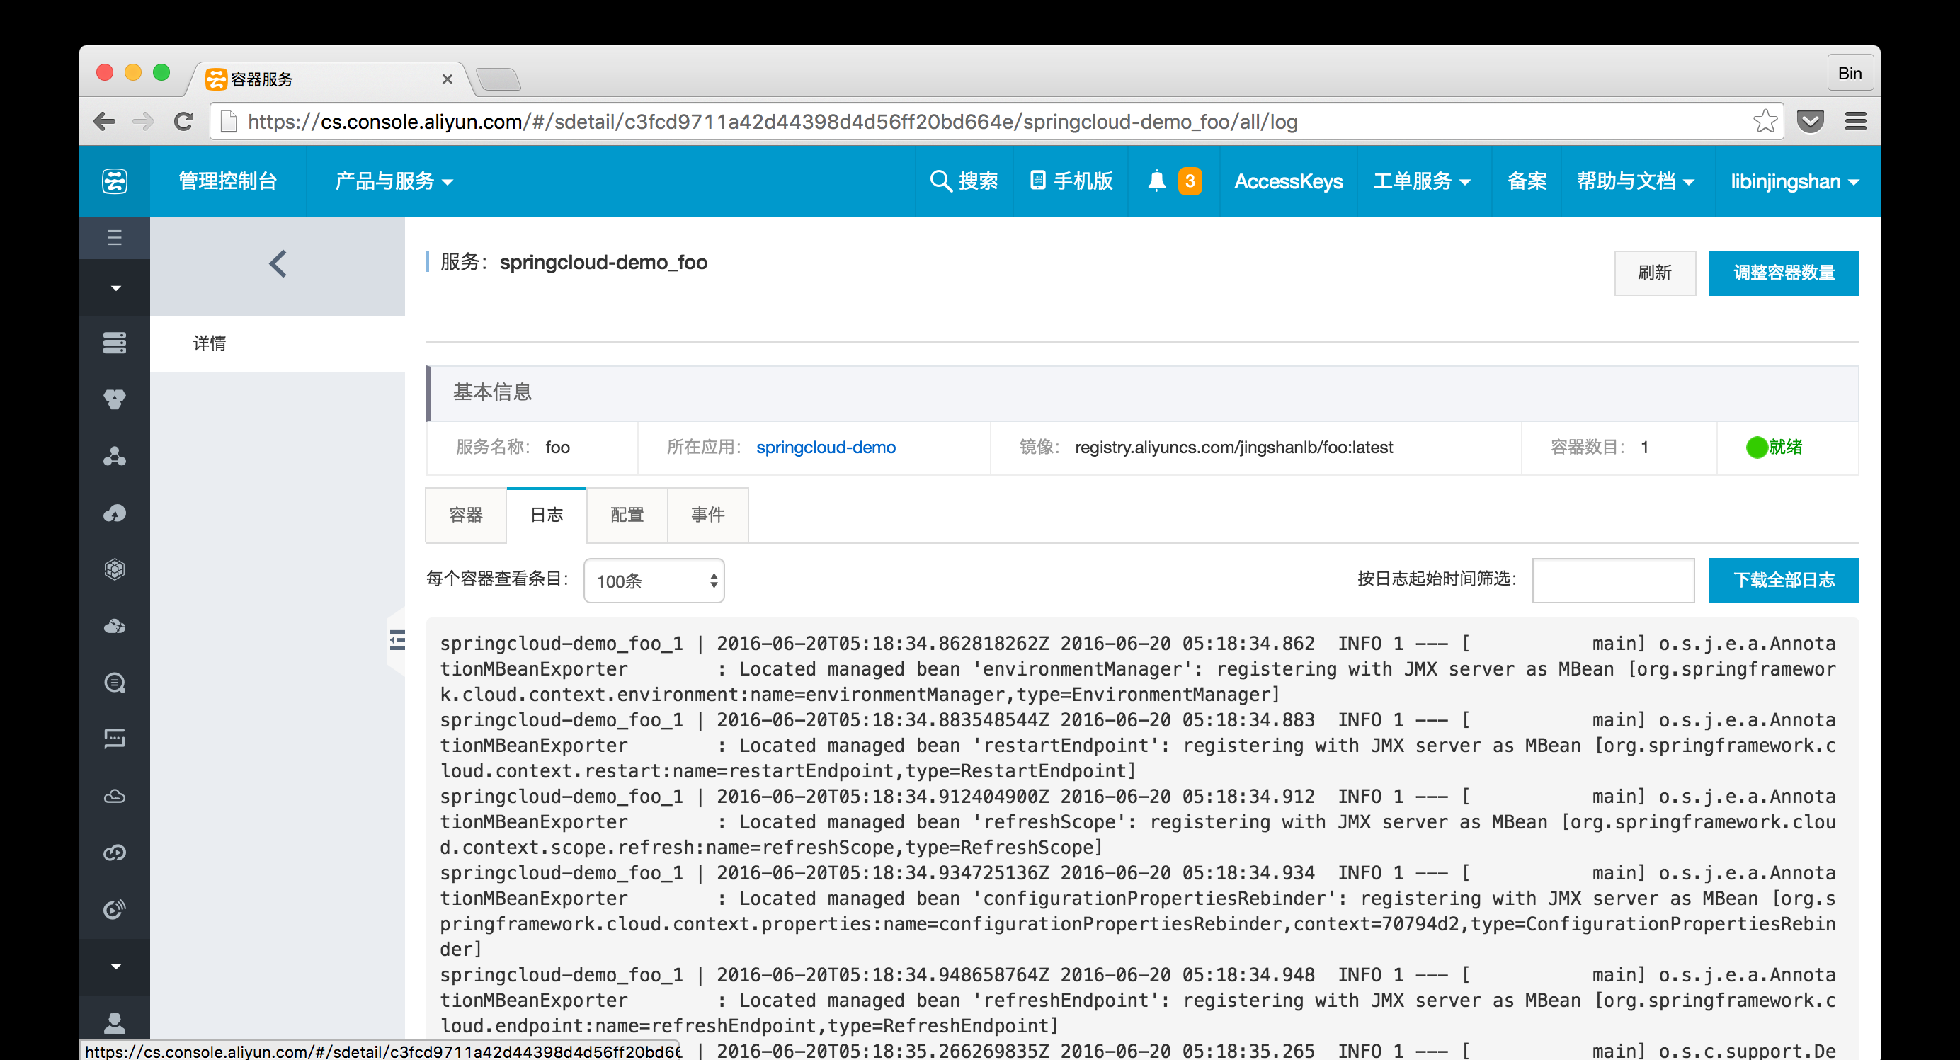Screen dimensions: 1960x1060
Task: Open the sidebar icon below the server stack
Action: pos(114,399)
